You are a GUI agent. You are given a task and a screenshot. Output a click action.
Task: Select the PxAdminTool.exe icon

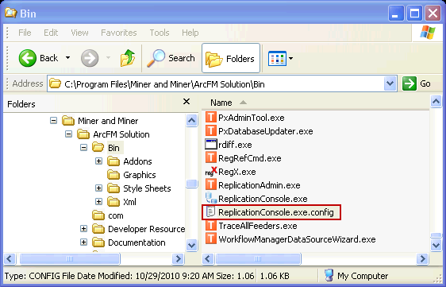click(x=211, y=118)
